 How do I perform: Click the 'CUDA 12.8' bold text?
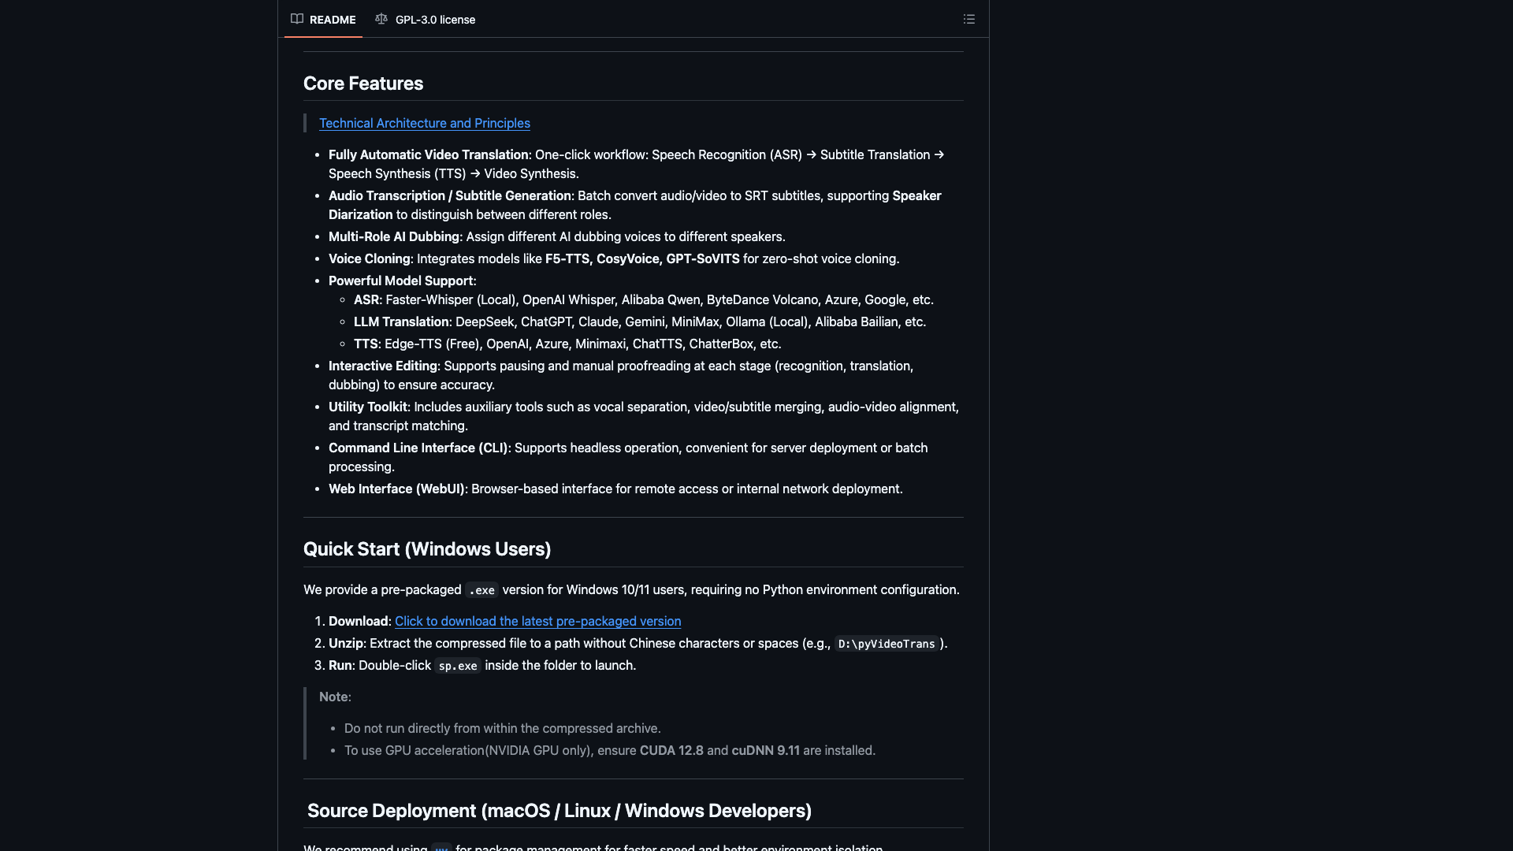coord(671,750)
